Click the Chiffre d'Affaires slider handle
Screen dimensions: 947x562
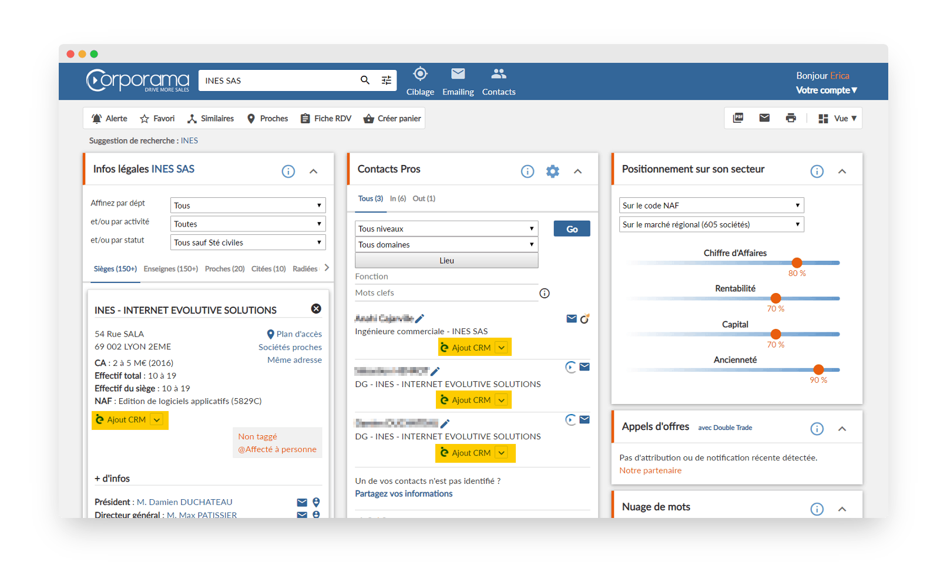click(x=797, y=263)
